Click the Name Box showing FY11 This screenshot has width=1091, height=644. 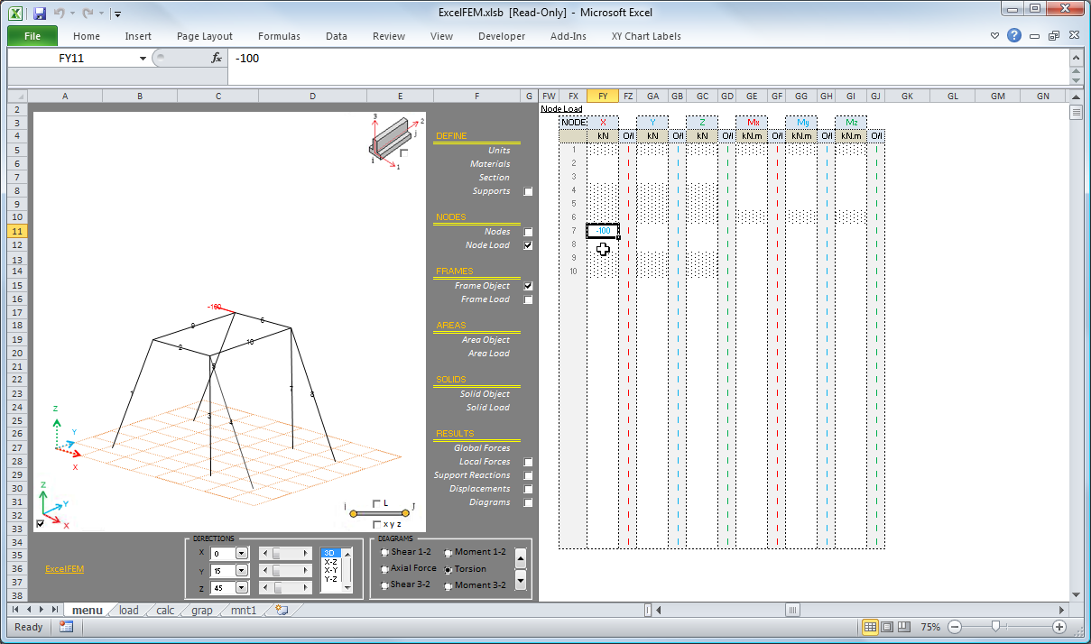pos(72,58)
